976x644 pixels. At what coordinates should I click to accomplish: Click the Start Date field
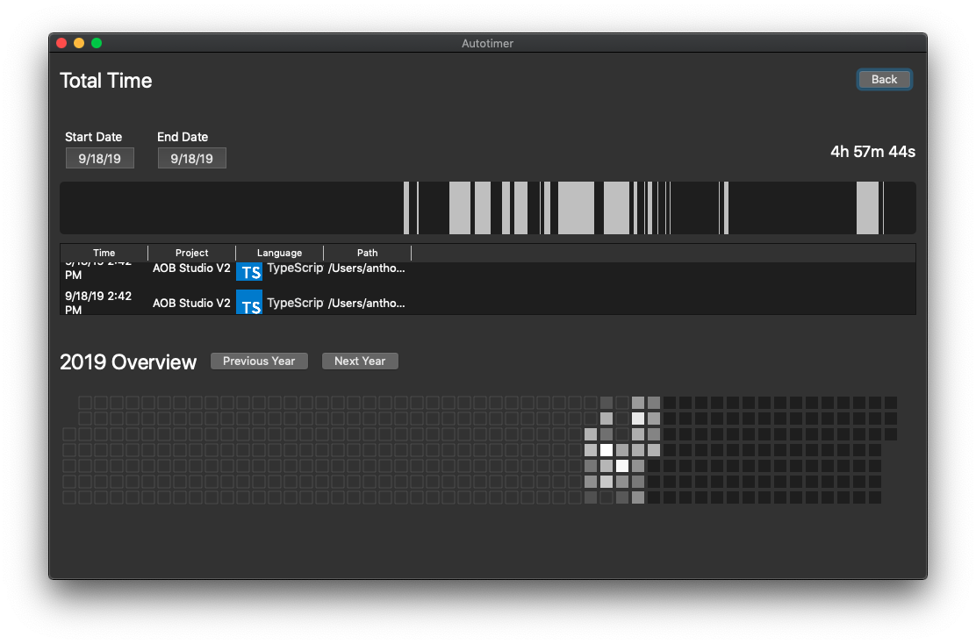pyautogui.click(x=100, y=159)
